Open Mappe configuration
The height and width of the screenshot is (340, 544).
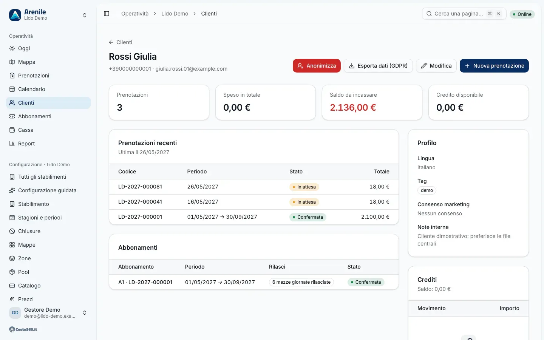tap(48, 245)
